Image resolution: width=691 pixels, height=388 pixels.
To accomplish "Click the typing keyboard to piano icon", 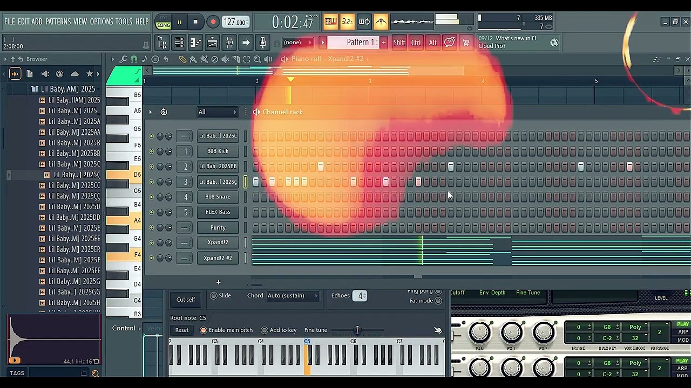I will click(x=330, y=22).
